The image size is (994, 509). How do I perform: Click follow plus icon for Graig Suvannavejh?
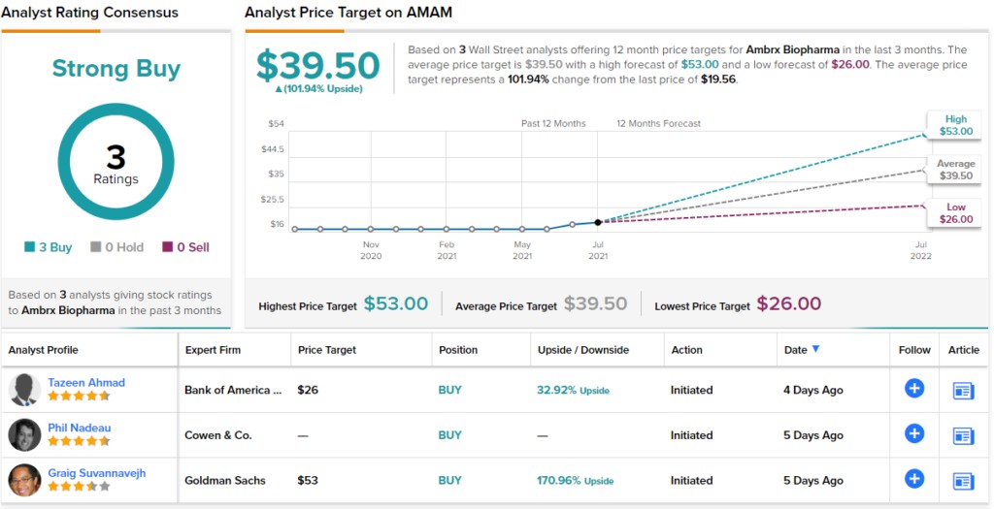(x=913, y=479)
